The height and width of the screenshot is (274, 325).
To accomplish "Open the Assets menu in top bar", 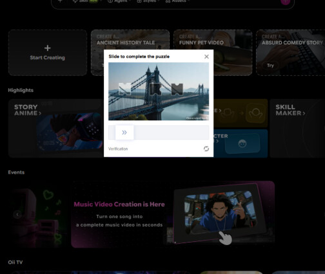I will [x=177, y=1].
